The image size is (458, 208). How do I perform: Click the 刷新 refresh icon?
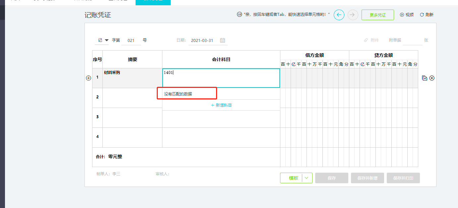pyautogui.click(x=422, y=15)
